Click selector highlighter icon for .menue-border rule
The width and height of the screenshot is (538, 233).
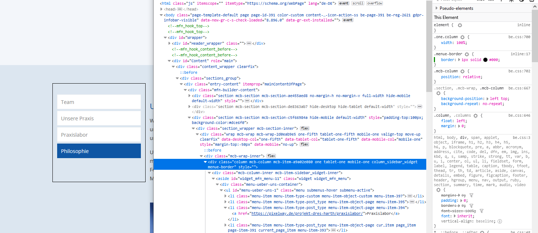[x=466, y=54]
